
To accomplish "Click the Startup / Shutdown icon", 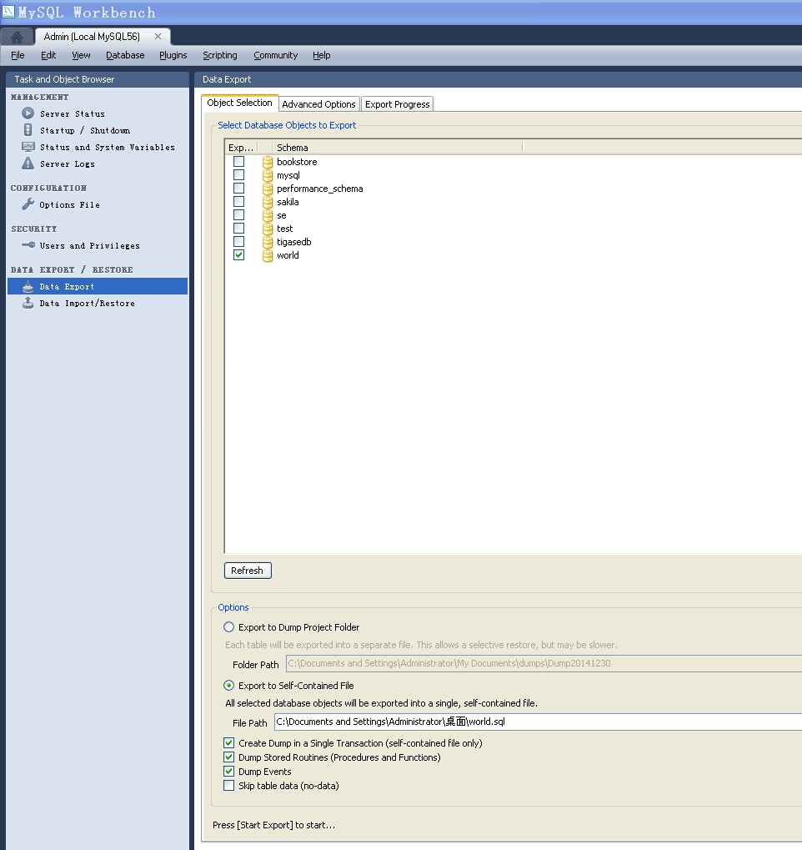I will [28, 130].
